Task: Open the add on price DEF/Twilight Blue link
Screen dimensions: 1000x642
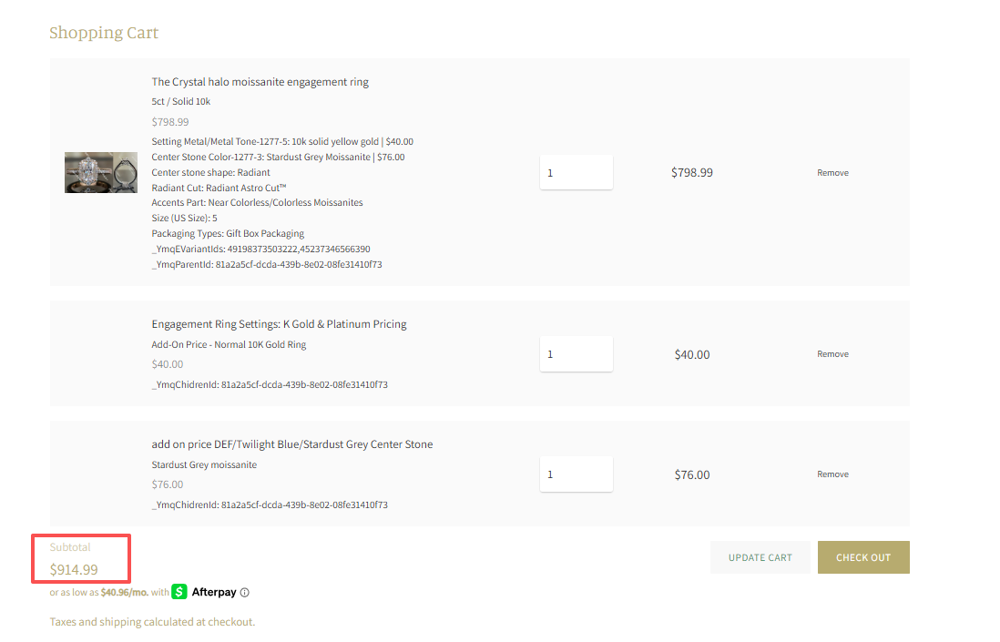Action: 291,444
